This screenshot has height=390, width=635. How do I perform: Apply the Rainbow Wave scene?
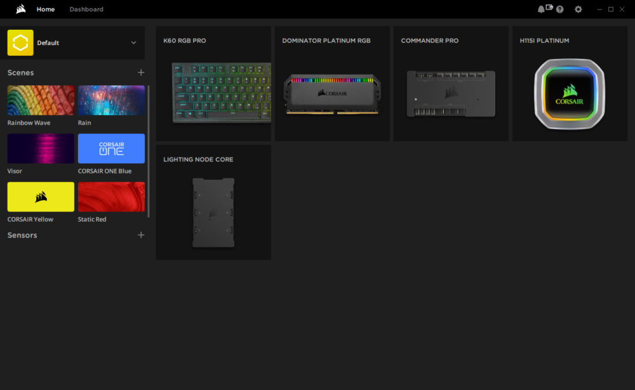(x=41, y=100)
